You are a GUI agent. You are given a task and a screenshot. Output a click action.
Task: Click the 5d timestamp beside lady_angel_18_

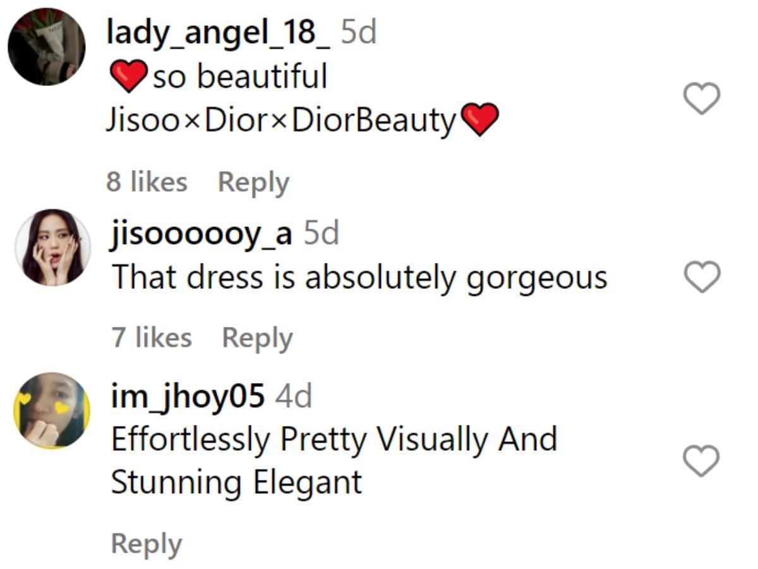(x=359, y=32)
